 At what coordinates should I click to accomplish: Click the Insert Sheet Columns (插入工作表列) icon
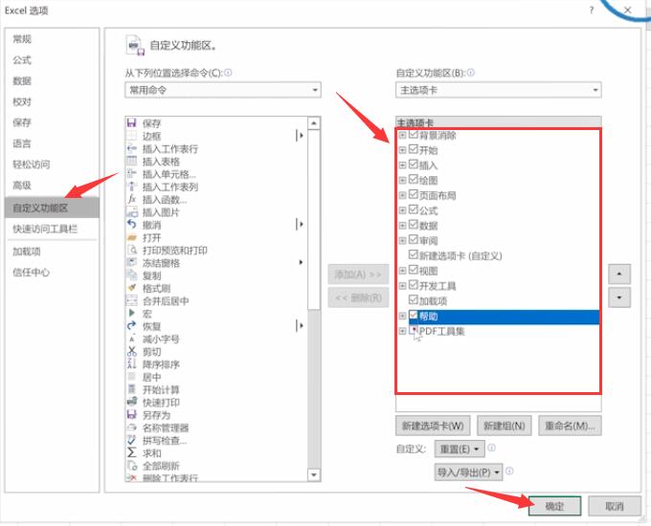coord(131,186)
